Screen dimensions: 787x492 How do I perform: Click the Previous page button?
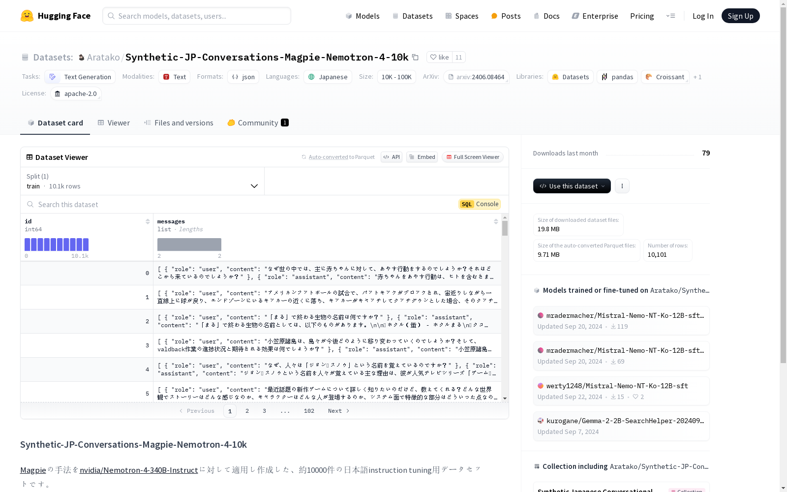click(197, 411)
